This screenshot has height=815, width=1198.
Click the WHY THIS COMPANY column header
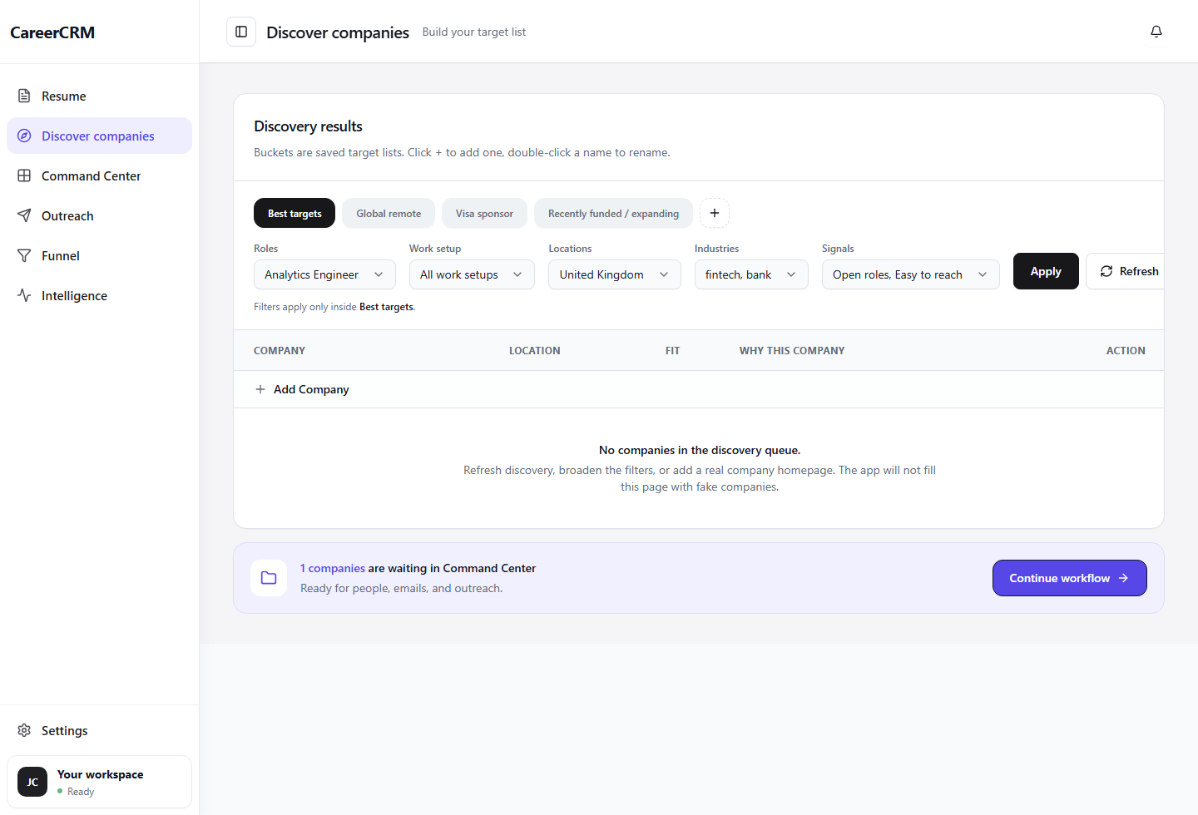tap(792, 351)
